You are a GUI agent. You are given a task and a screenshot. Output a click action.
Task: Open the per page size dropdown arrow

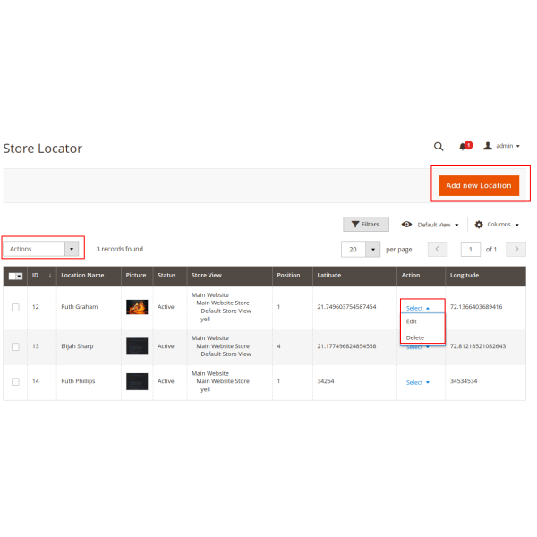tap(373, 249)
